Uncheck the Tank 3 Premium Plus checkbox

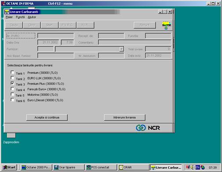pos(12,83)
